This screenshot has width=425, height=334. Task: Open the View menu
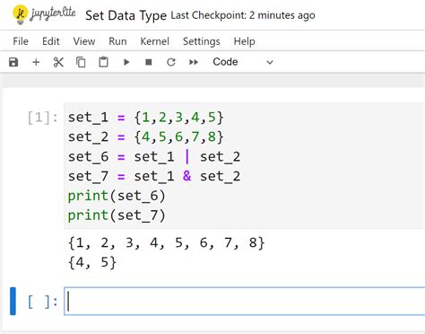click(x=84, y=41)
